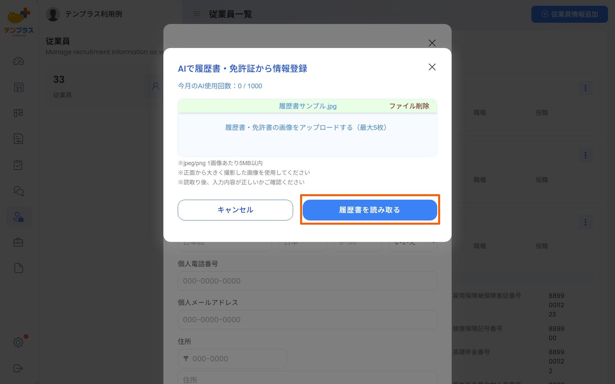The image size is (615, 384).
Task: Click the person icon in employee count card
Action: click(x=156, y=86)
